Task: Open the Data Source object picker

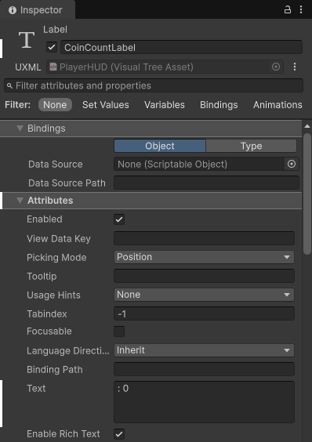Action: coord(292,164)
